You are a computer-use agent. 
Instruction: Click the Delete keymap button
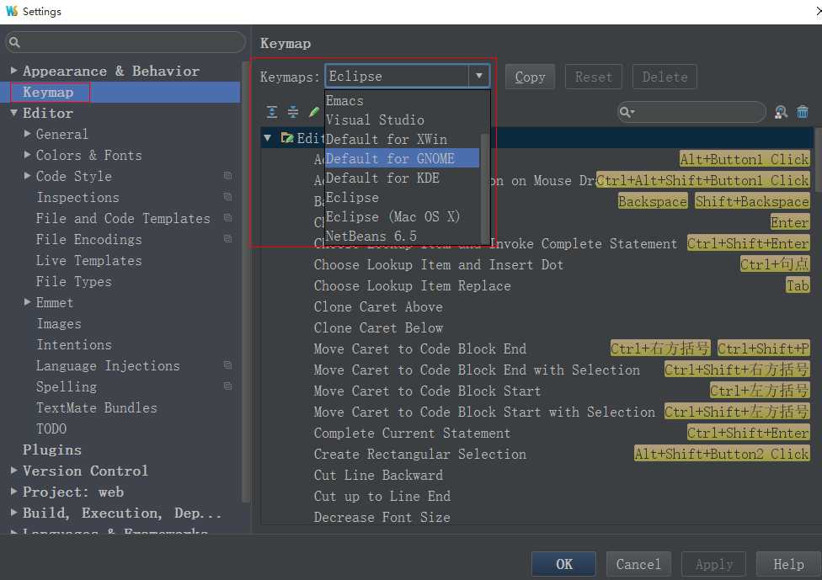pyautogui.click(x=665, y=77)
